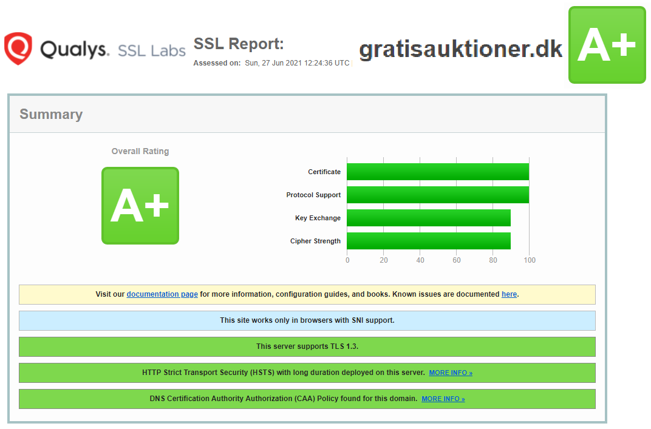651x429 pixels.
Task: Click the Cipher Strength score bar
Action: [x=429, y=241]
